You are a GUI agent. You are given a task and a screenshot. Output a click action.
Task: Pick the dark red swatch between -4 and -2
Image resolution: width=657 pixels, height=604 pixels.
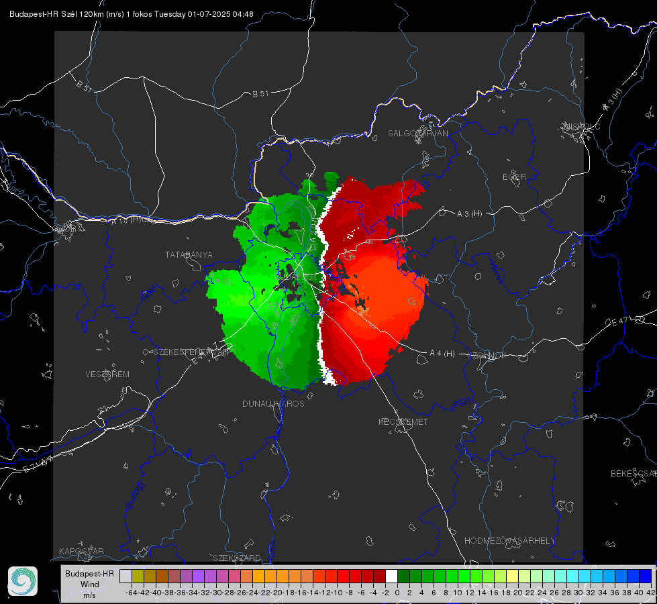tap(379, 576)
